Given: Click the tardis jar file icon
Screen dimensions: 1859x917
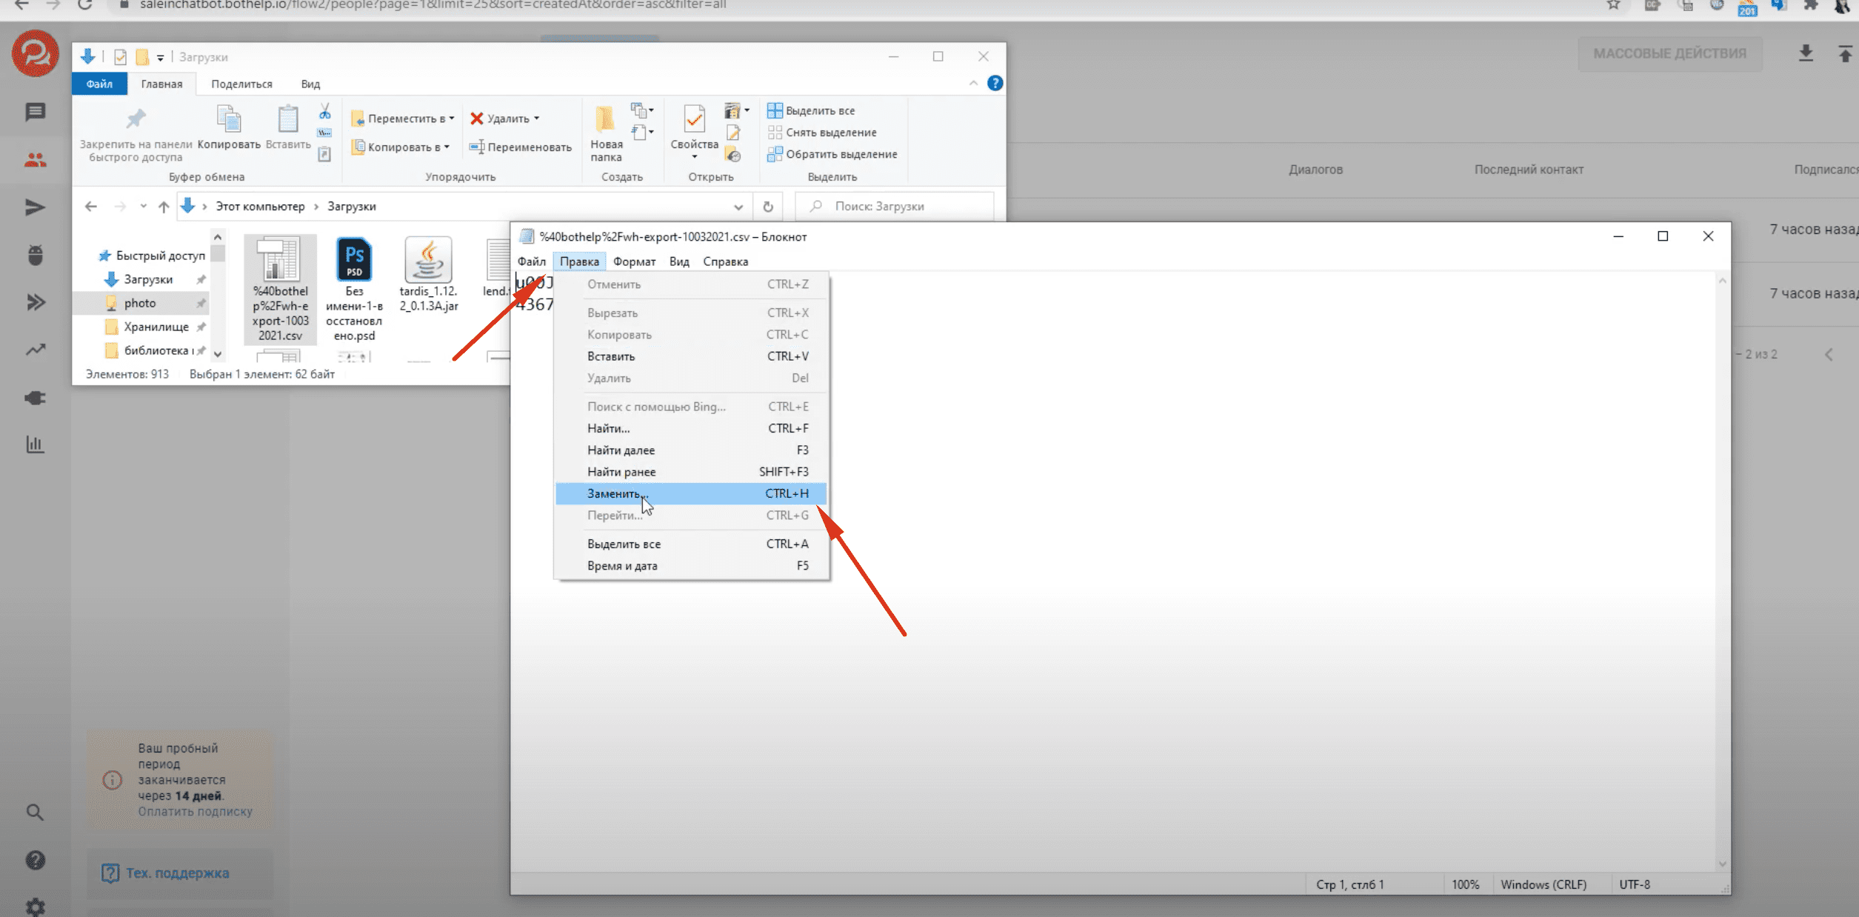Looking at the screenshot, I should (428, 259).
